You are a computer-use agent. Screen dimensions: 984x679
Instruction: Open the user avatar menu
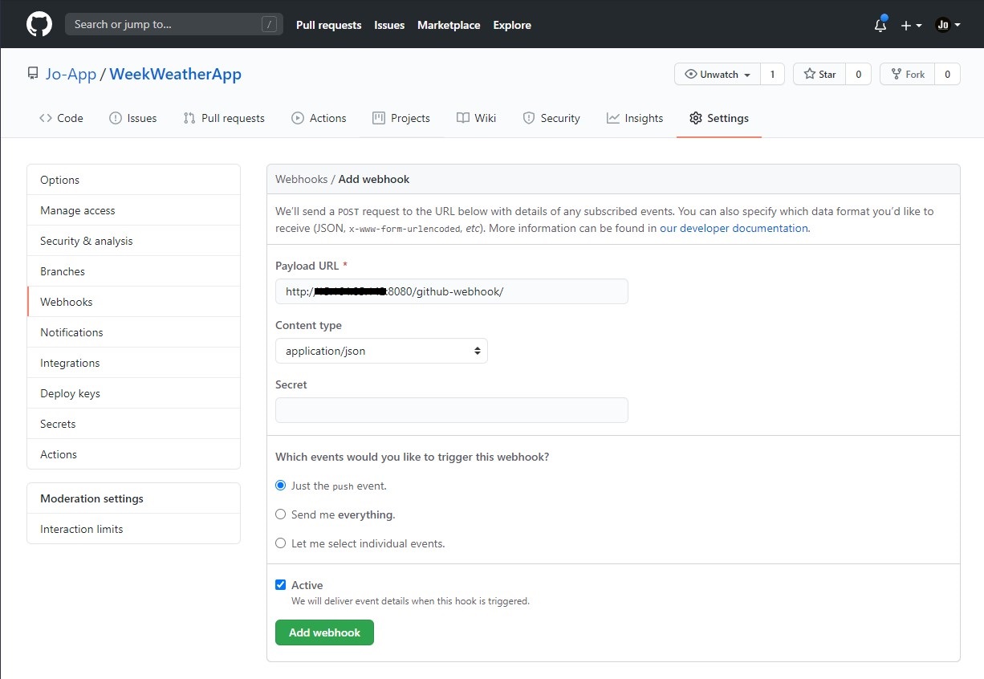tap(948, 25)
